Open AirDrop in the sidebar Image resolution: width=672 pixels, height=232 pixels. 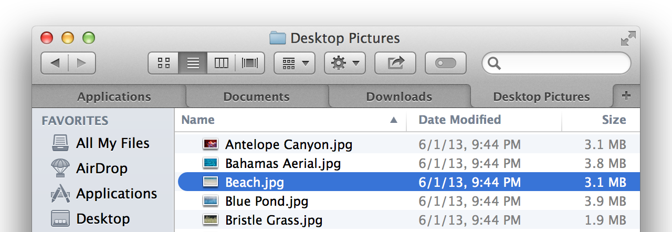tap(102, 168)
